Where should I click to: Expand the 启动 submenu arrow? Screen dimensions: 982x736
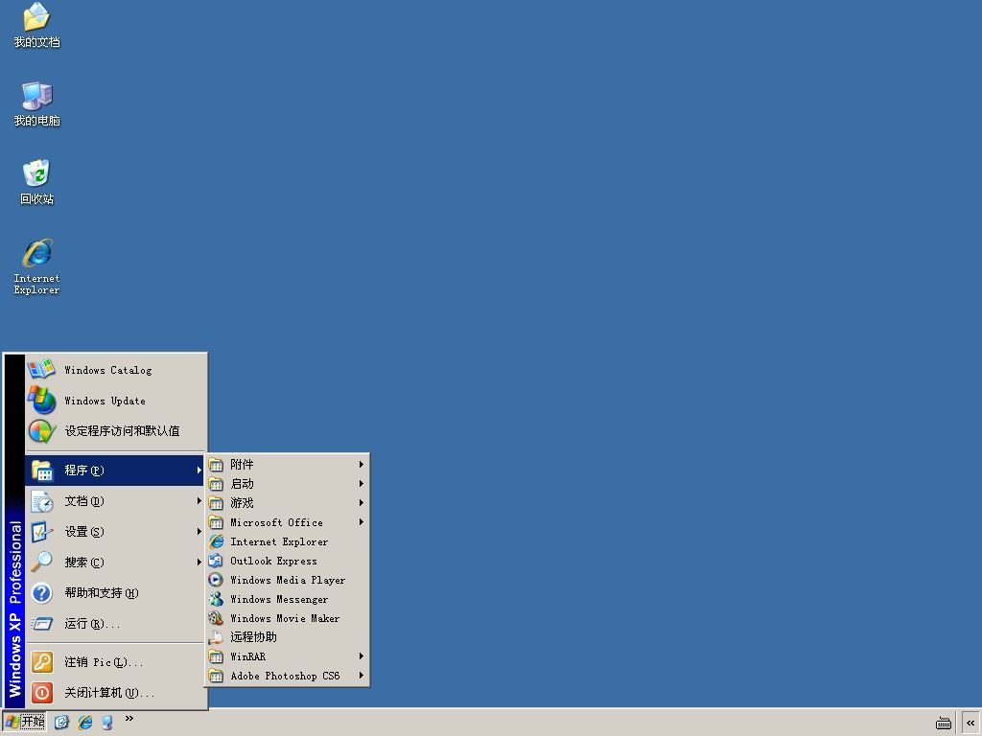point(362,484)
